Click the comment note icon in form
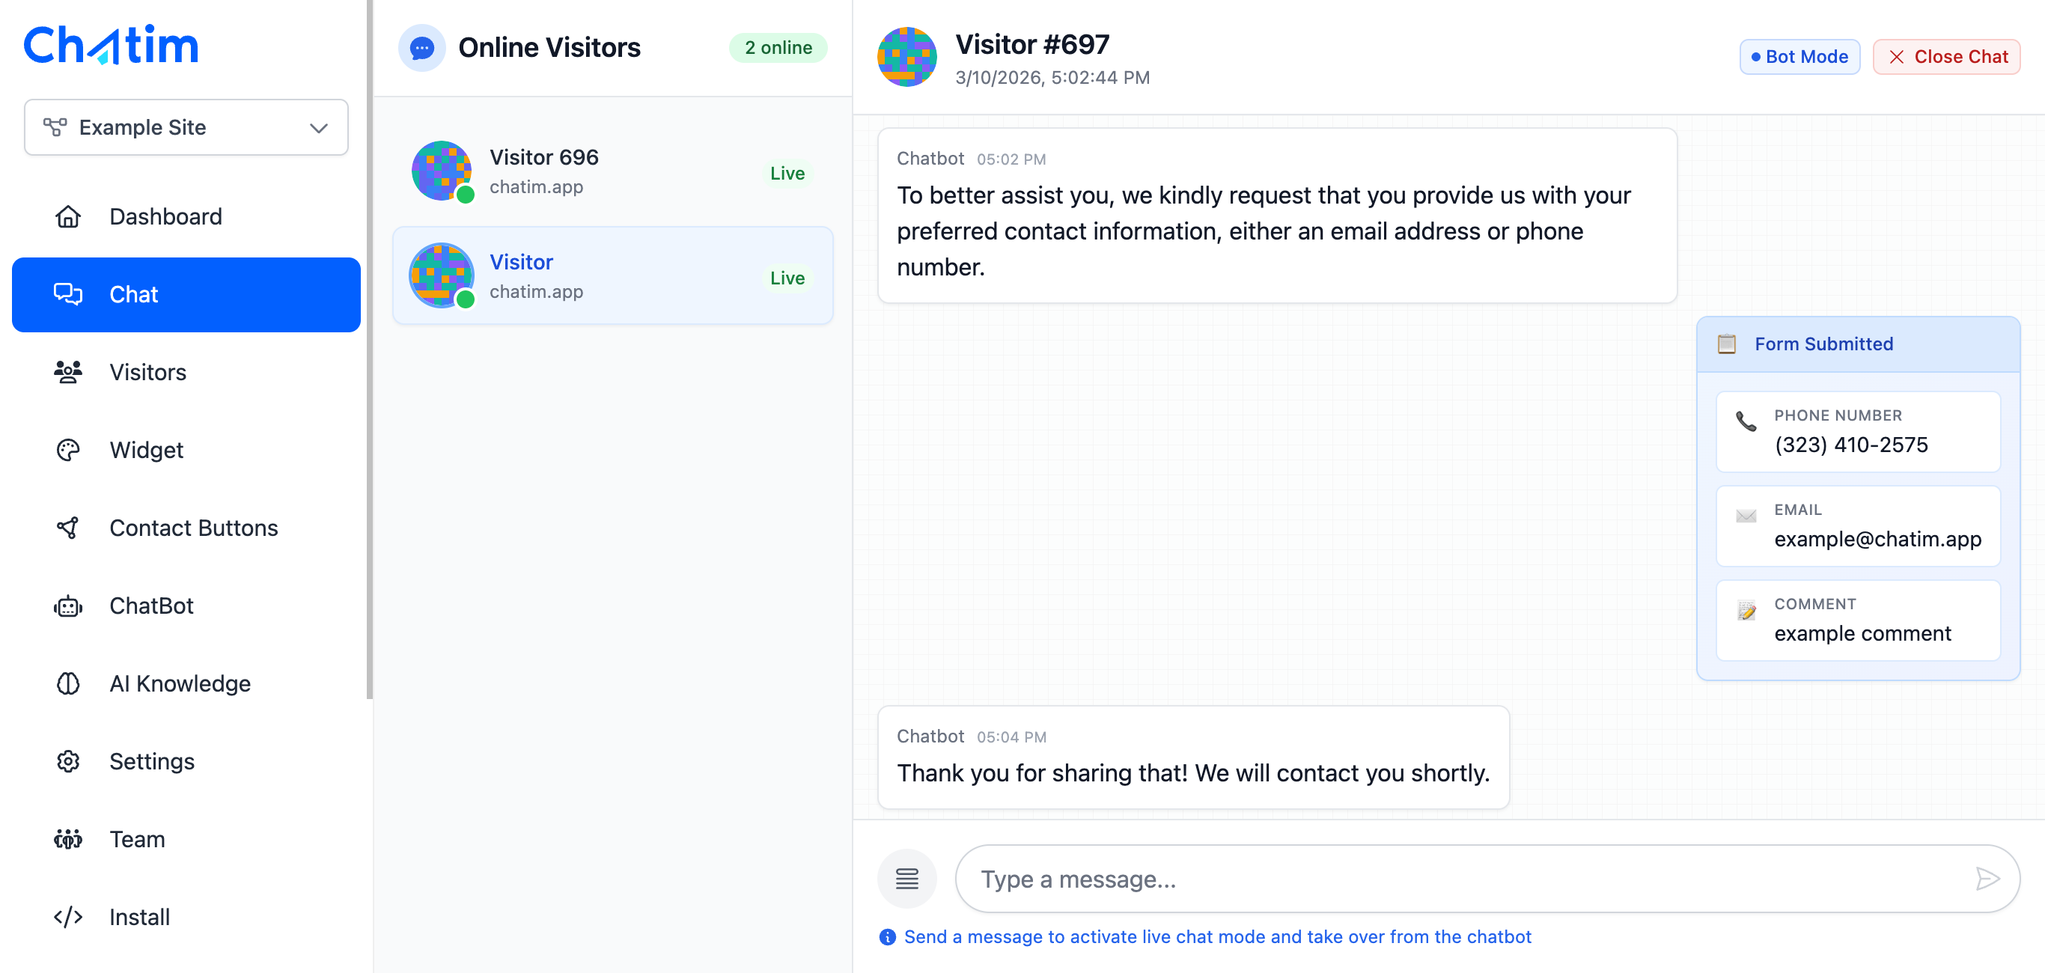The width and height of the screenshot is (2045, 973). (x=1746, y=610)
